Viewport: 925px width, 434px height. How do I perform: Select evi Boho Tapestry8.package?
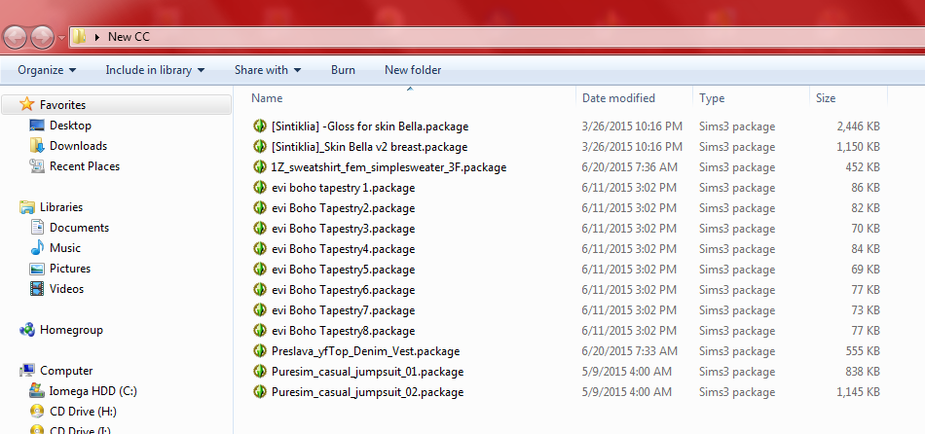click(344, 331)
